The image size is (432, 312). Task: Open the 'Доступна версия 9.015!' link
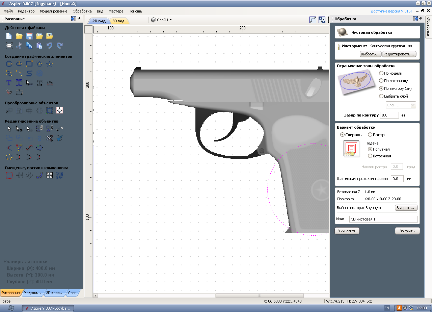click(x=391, y=11)
